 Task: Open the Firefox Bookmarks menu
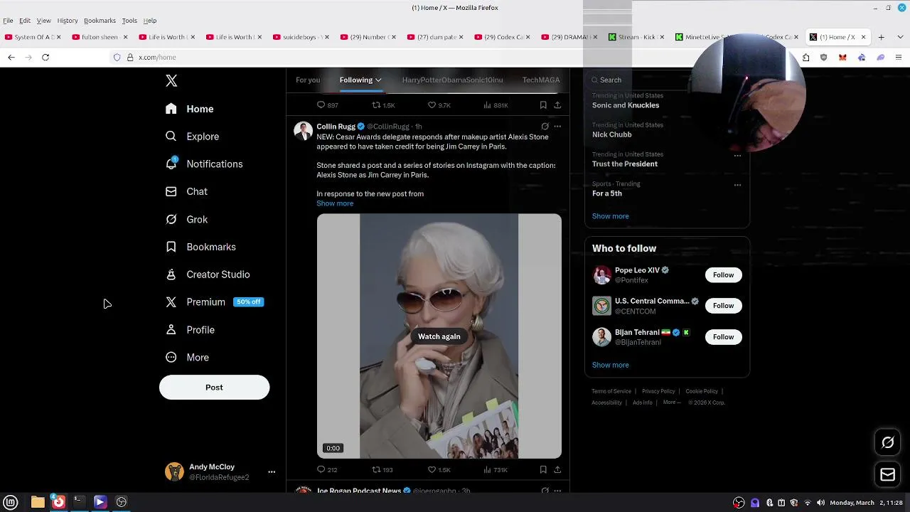[x=100, y=21]
